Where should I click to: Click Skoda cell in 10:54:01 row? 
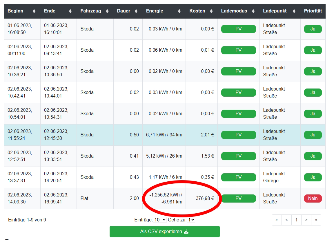pos(95,113)
